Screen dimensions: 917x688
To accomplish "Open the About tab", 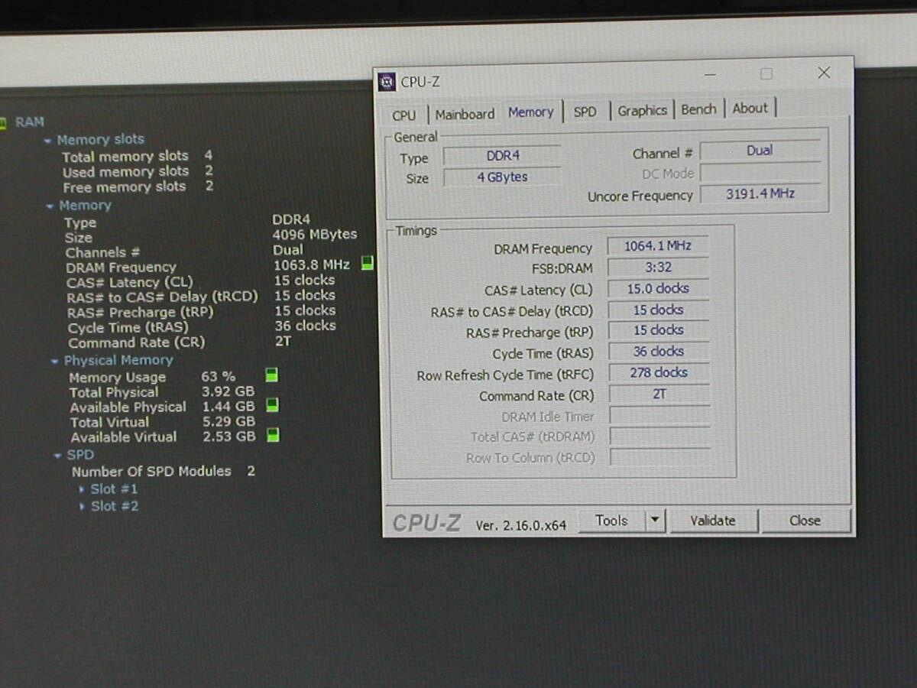I will [x=750, y=108].
